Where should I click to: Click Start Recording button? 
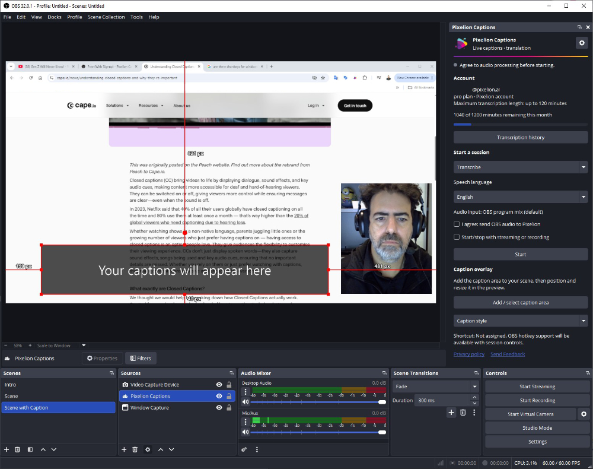coord(537,401)
